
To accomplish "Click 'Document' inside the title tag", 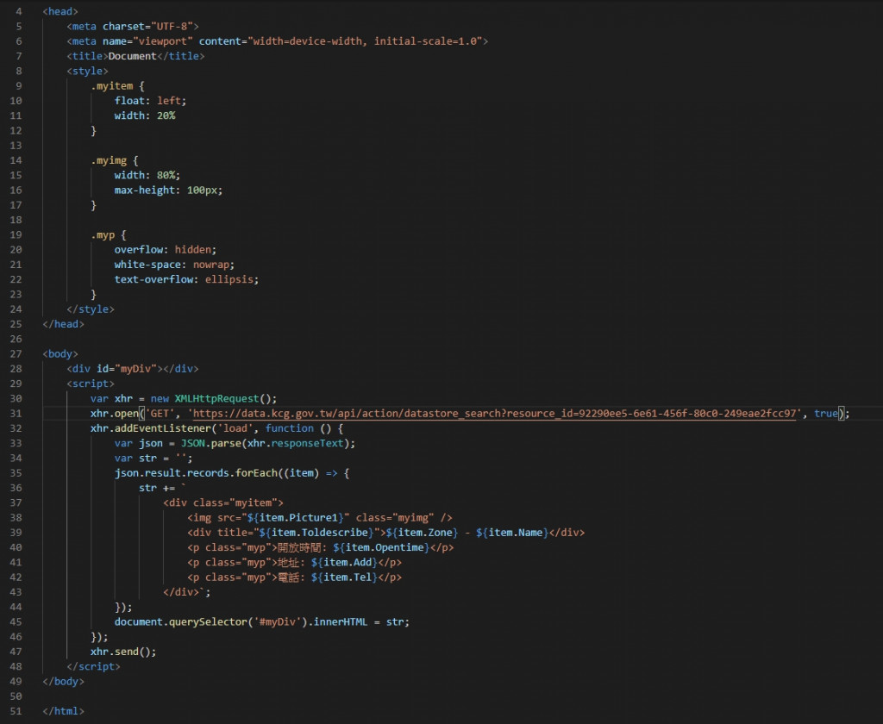I will 132,56.
